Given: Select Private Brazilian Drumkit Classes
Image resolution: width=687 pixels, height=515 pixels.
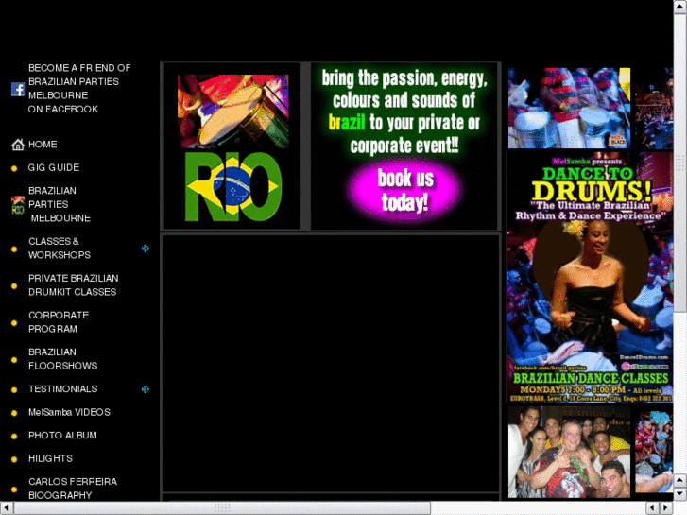Looking at the screenshot, I should tap(73, 284).
